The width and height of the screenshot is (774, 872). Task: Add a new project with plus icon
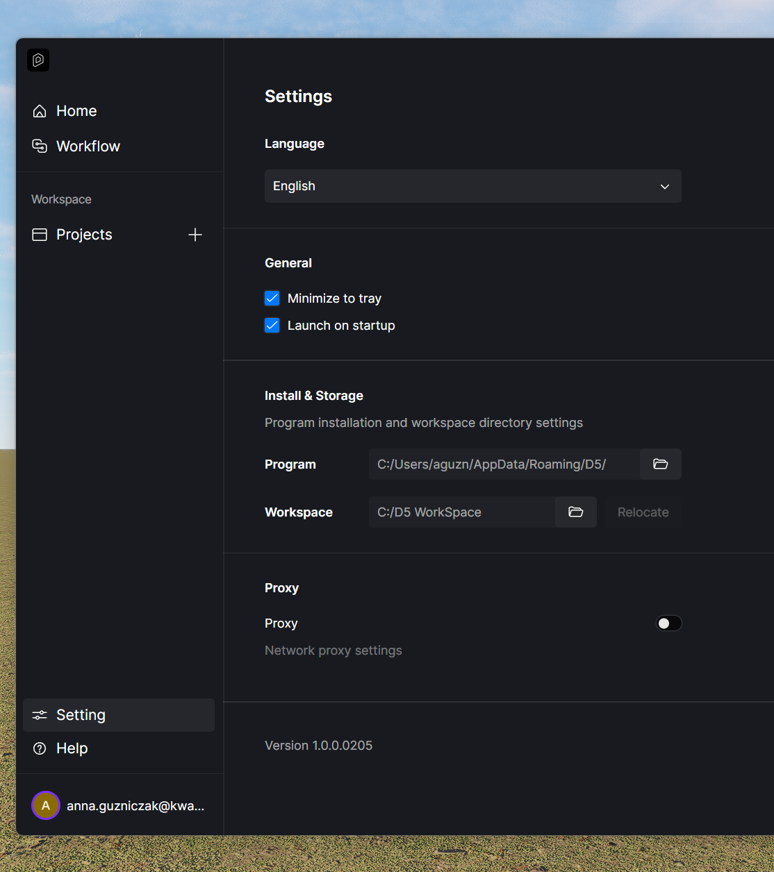click(195, 235)
